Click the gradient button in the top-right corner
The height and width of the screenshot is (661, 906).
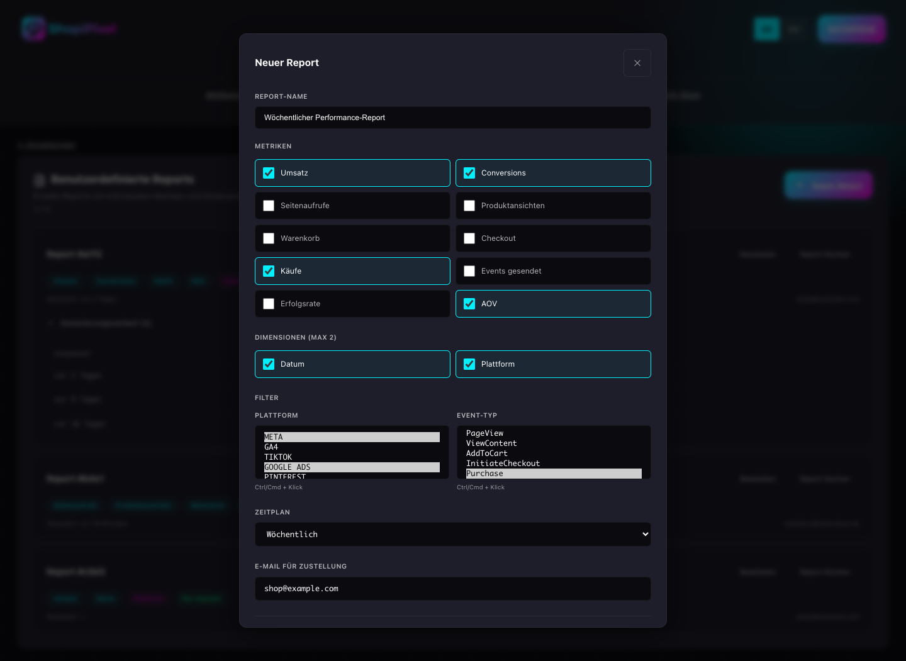tap(851, 28)
